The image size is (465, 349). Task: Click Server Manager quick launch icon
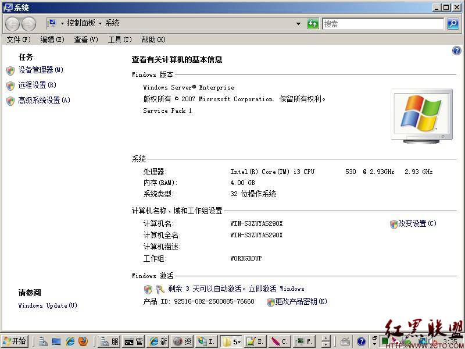(x=43, y=342)
